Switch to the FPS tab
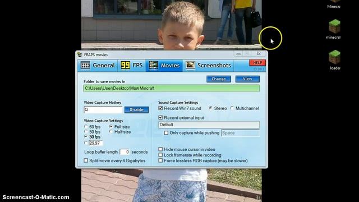This screenshot has width=359, height=202. (132, 66)
